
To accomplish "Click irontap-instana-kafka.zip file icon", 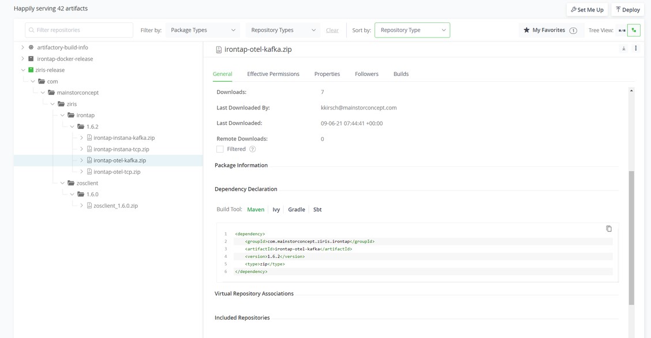I will (89, 138).
